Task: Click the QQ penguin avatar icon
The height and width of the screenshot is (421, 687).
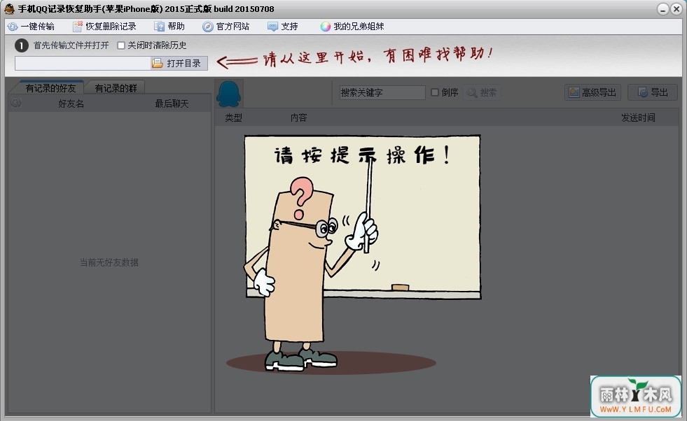Action: tap(229, 94)
